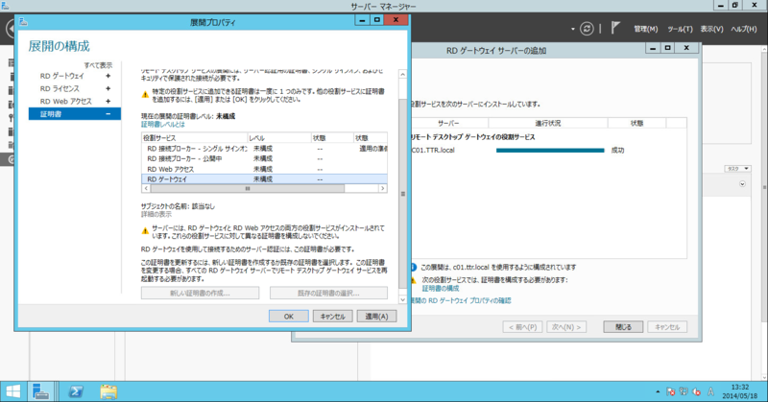
Task: Open the タスク dropdown in Server Manager
Action: 737,169
